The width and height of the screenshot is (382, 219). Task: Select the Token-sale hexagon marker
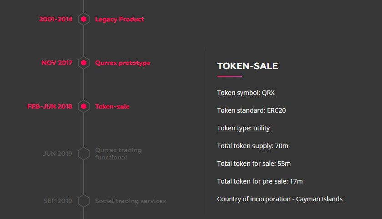coord(84,106)
